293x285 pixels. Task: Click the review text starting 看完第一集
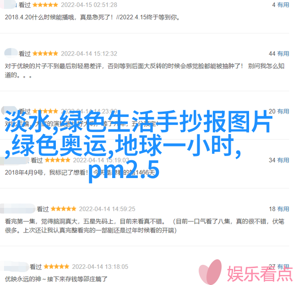click(x=145, y=226)
